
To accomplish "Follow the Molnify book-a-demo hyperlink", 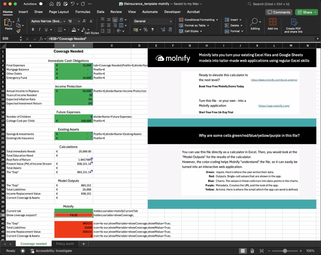I will pos(274,80).
